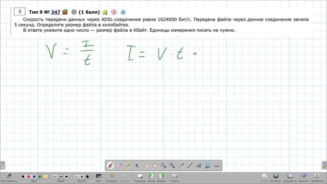Open the Фон background options
Image resolution: width=327 pixels, height=184 pixels.
[99, 178]
